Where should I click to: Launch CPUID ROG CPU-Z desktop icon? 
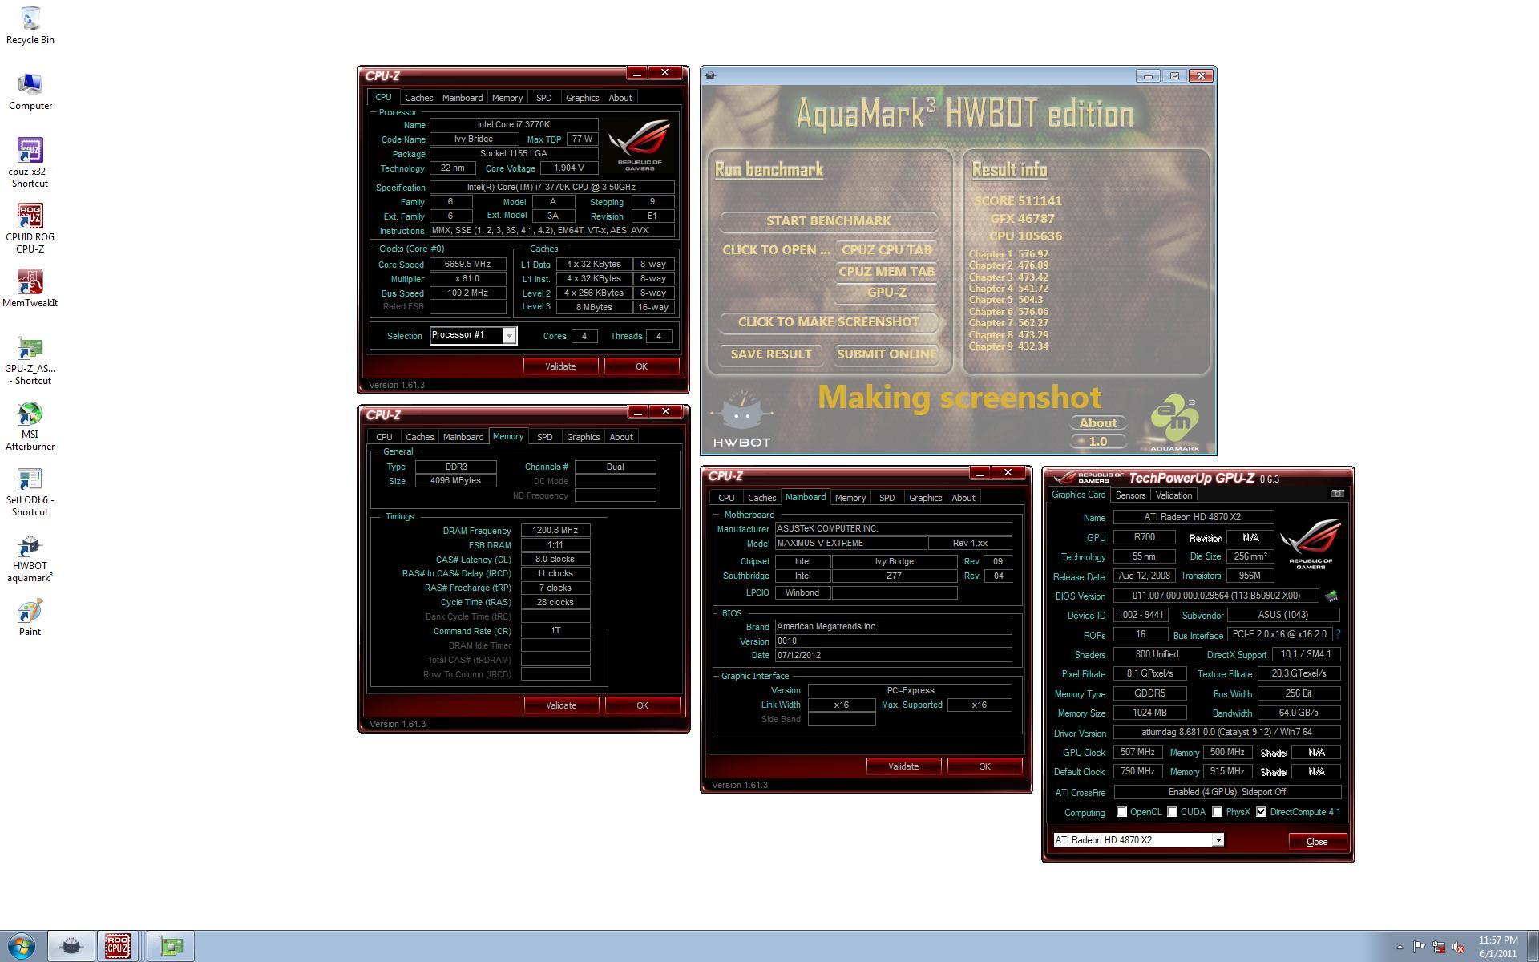click(x=30, y=228)
